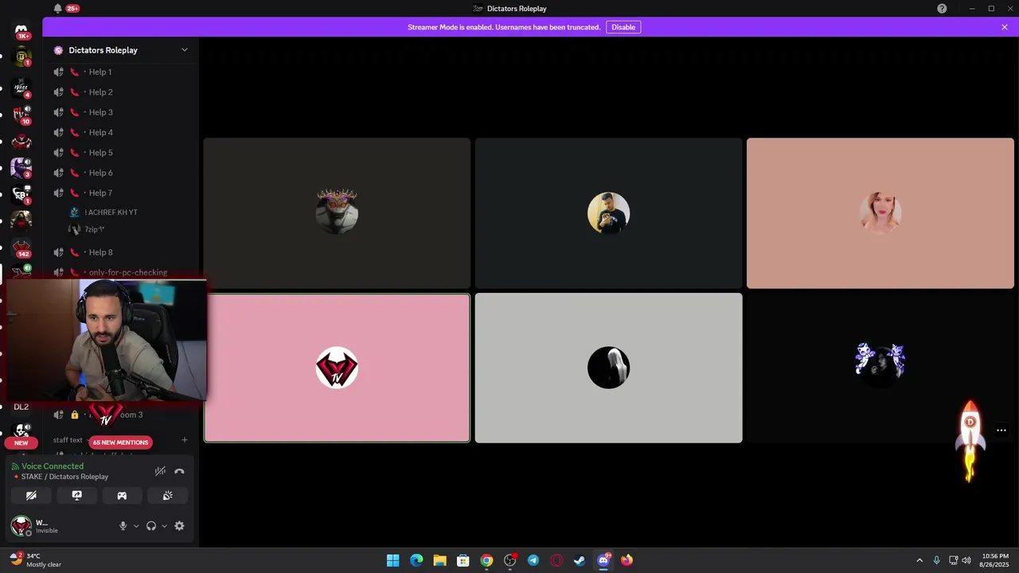Image resolution: width=1019 pixels, height=573 pixels.
Task: Click the red phone icon beside Help 6
Action: [x=75, y=173]
